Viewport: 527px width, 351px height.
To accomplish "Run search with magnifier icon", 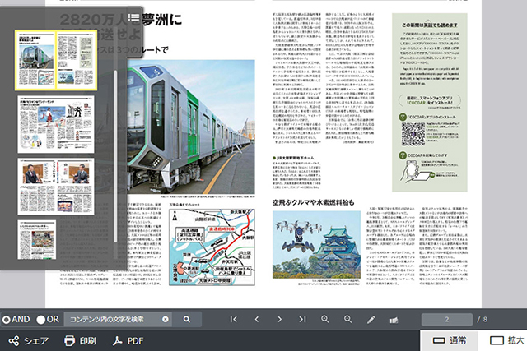I will [187, 319].
